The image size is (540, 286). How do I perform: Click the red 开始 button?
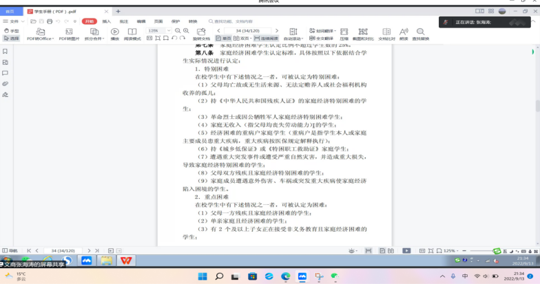coord(90,21)
